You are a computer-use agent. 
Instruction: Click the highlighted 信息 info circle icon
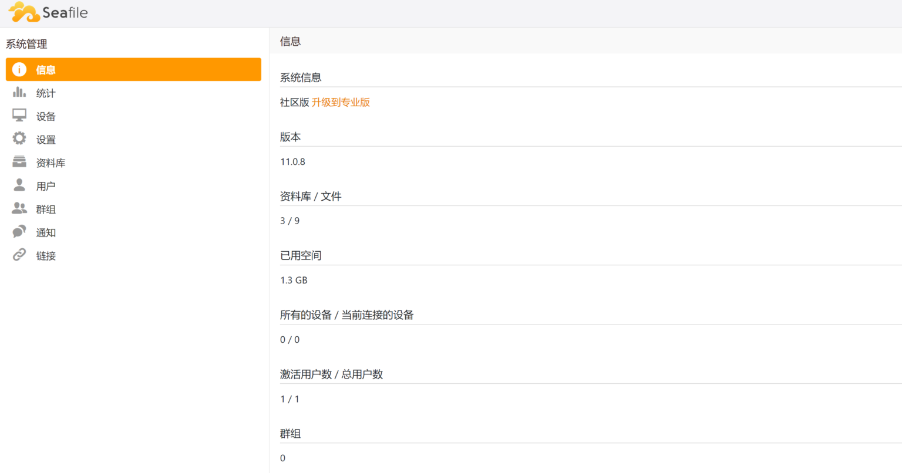coord(19,69)
